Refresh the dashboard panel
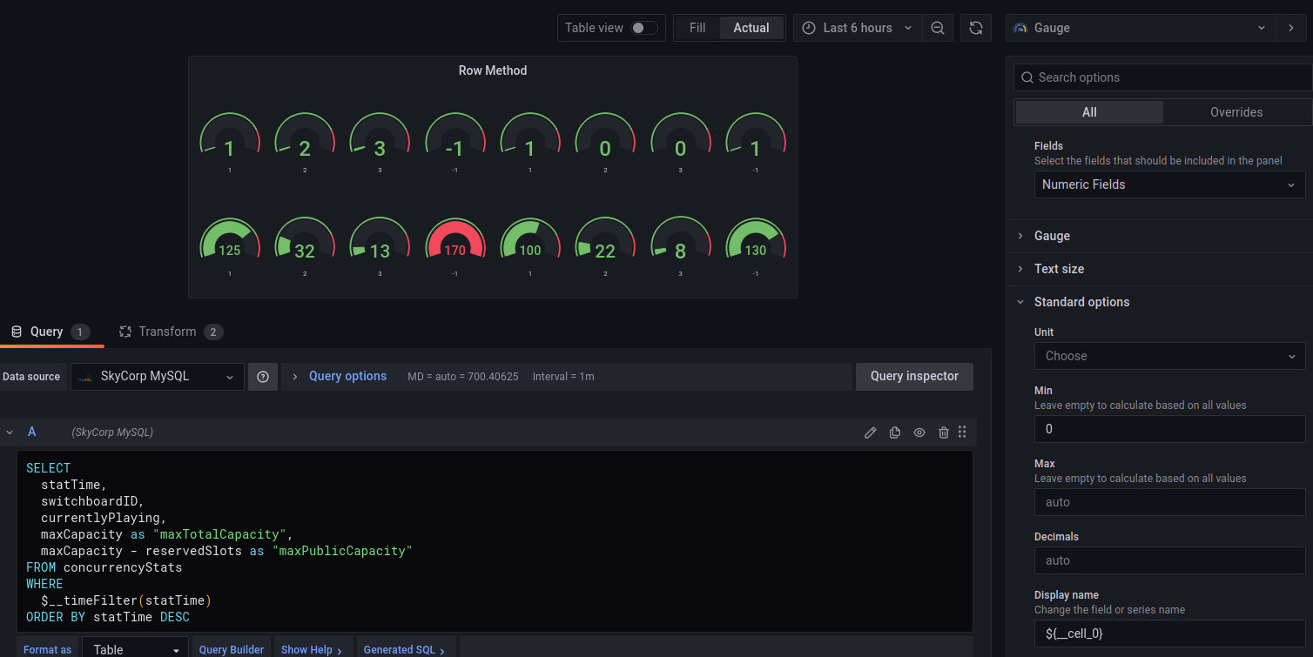This screenshot has height=657, width=1313. click(x=976, y=28)
